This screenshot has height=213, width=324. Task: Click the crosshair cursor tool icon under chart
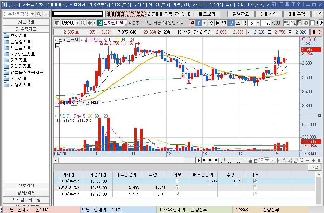click(267, 161)
